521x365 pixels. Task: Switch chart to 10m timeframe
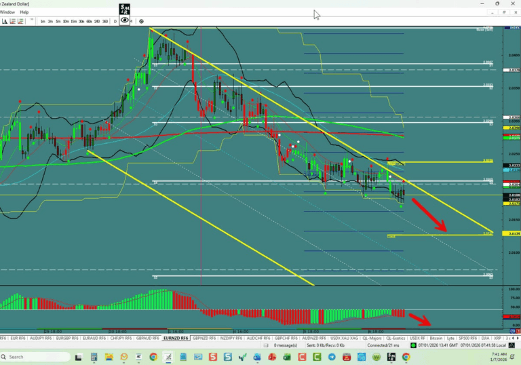[x=66, y=21]
